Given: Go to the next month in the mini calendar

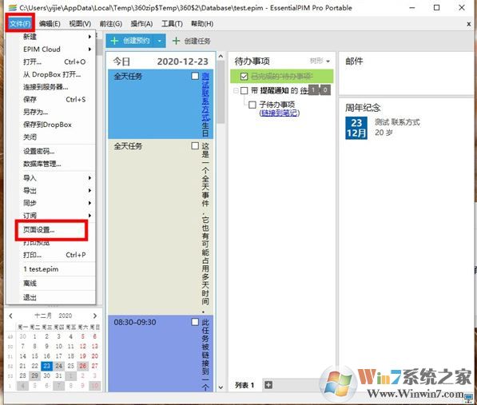Looking at the screenshot, I should [95, 316].
